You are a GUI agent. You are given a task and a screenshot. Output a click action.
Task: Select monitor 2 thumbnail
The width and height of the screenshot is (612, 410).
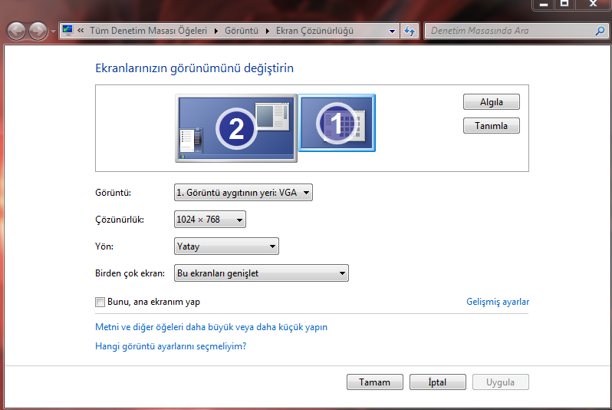pyautogui.click(x=236, y=128)
